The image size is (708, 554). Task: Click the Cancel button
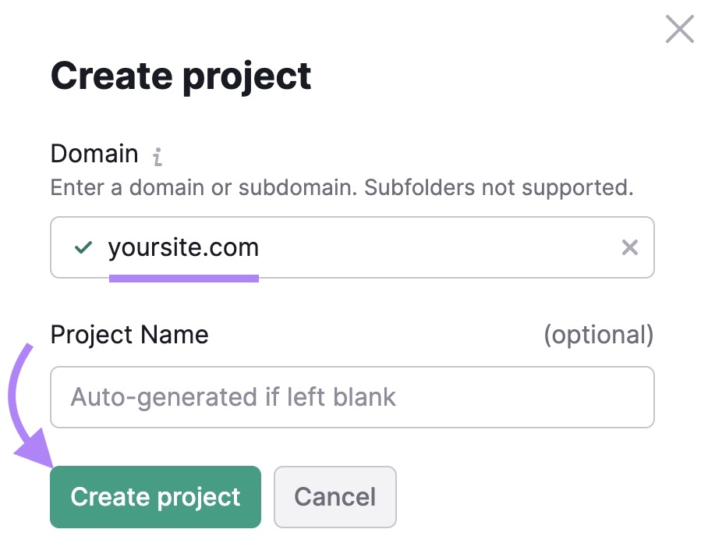pos(335,497)
